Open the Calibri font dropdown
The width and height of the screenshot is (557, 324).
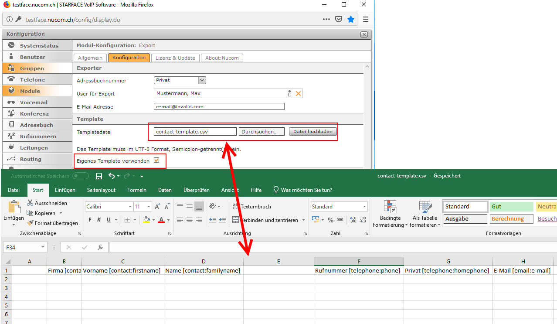coord(130,207)
